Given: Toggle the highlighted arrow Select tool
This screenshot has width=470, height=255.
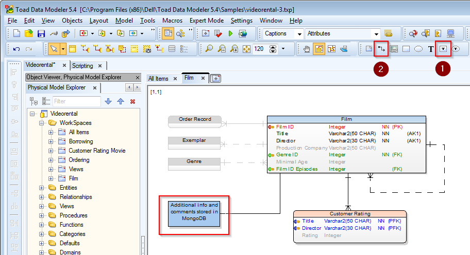Looking at the screenshot, I should (x=54, y=49).
